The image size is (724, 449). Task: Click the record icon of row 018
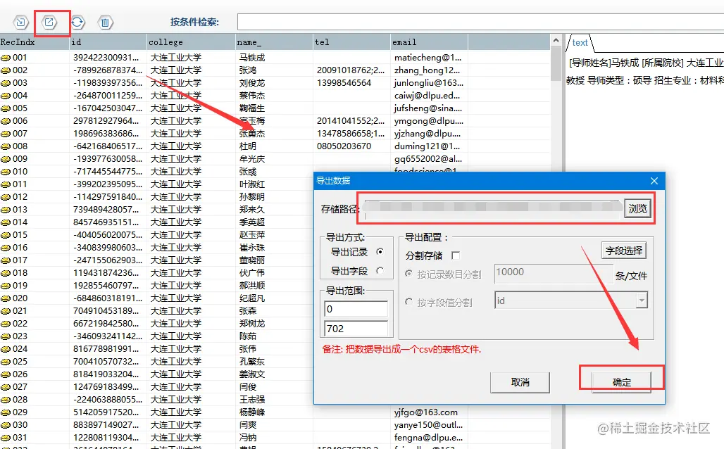click(6, 273)
